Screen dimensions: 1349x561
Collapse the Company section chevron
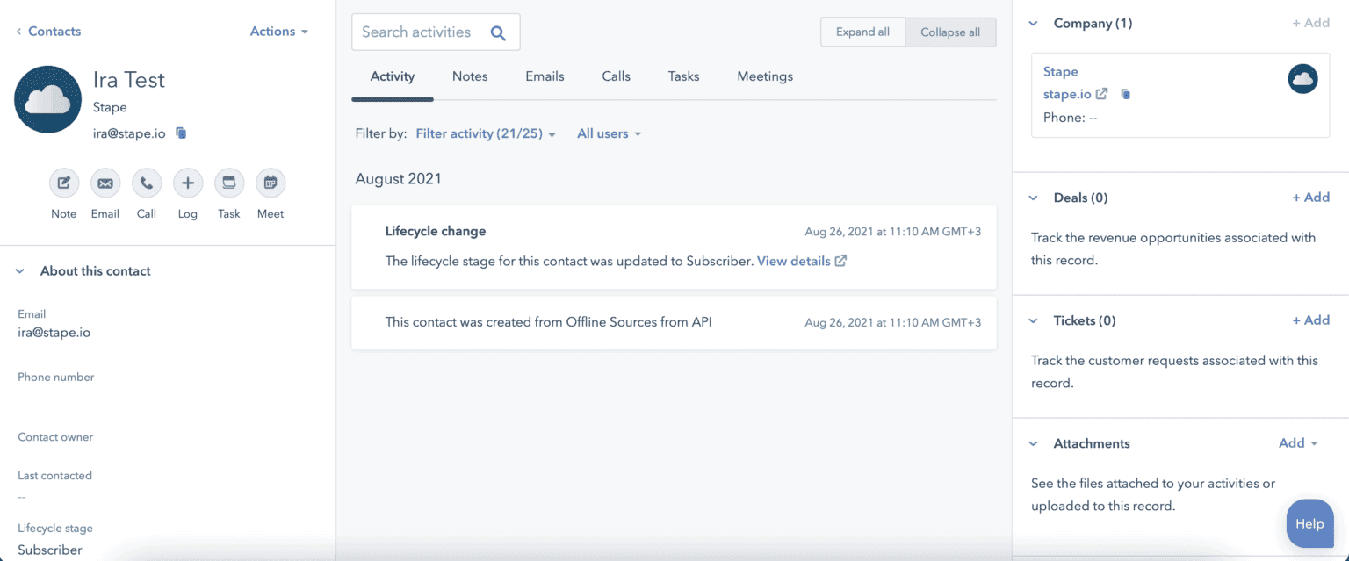(x=1033, y=23)
